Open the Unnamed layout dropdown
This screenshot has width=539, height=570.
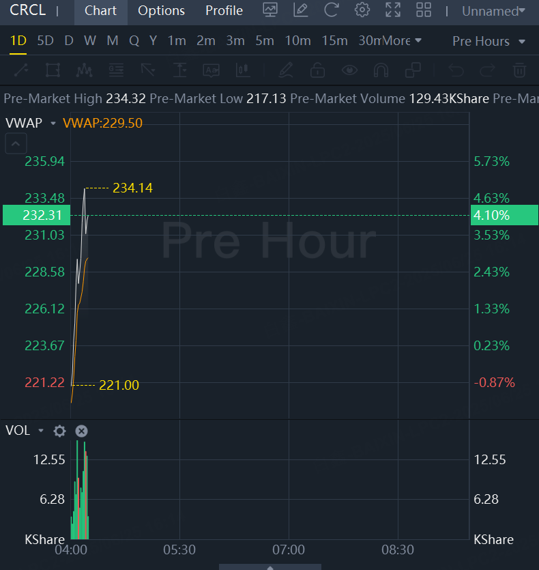[x=493, y=11]
